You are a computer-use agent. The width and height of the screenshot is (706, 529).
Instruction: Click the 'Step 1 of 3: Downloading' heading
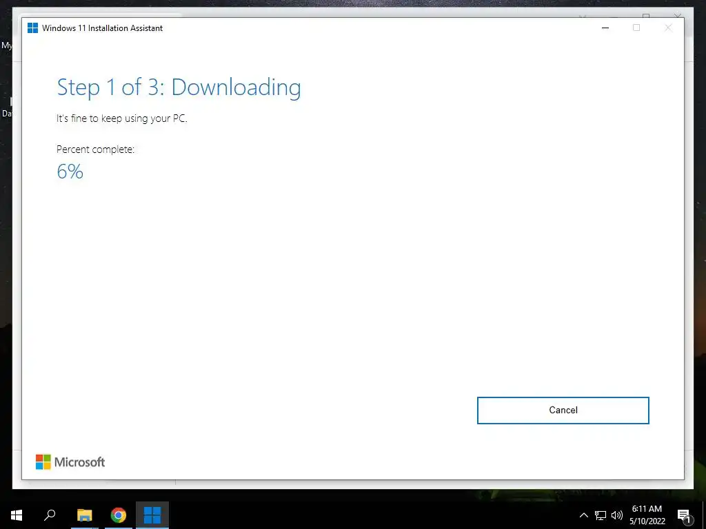coord(179,87)
